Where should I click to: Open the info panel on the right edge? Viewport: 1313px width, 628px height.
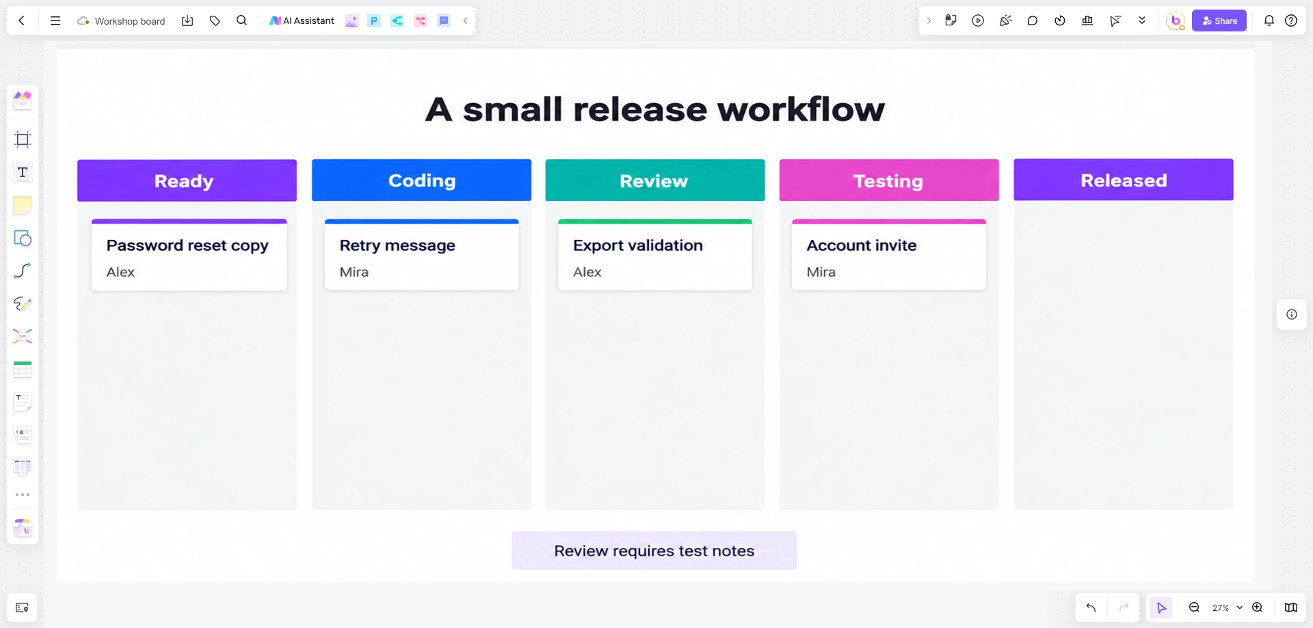[x=1292, y=314]
